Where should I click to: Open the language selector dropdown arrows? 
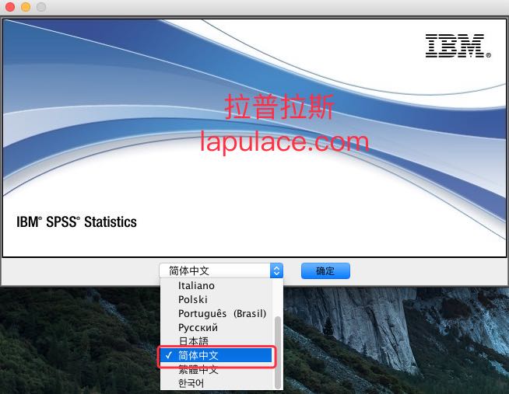[x=276, y=270]
